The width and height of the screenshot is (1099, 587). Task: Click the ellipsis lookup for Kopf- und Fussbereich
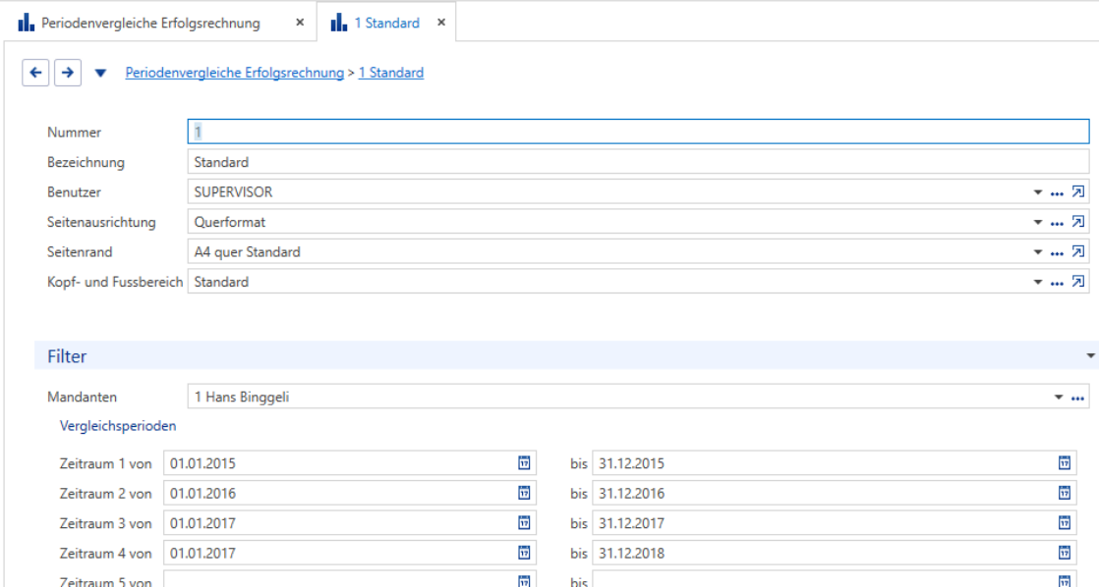tap(1057, 284)
